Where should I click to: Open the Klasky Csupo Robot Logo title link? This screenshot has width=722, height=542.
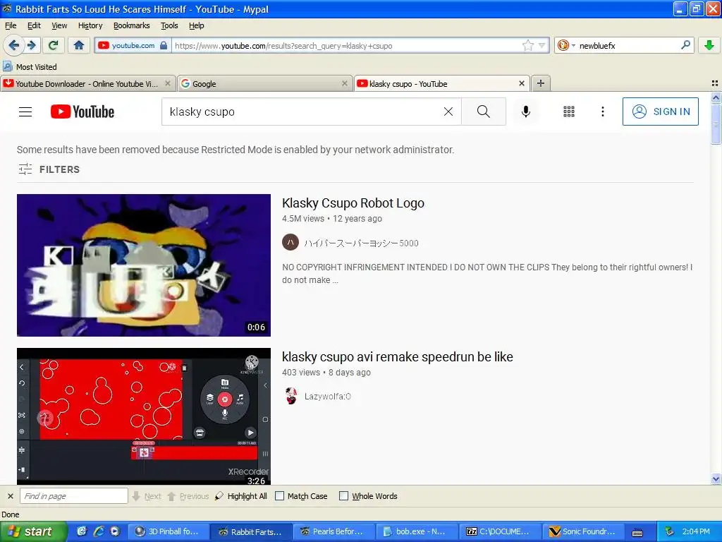click(353, 203)
